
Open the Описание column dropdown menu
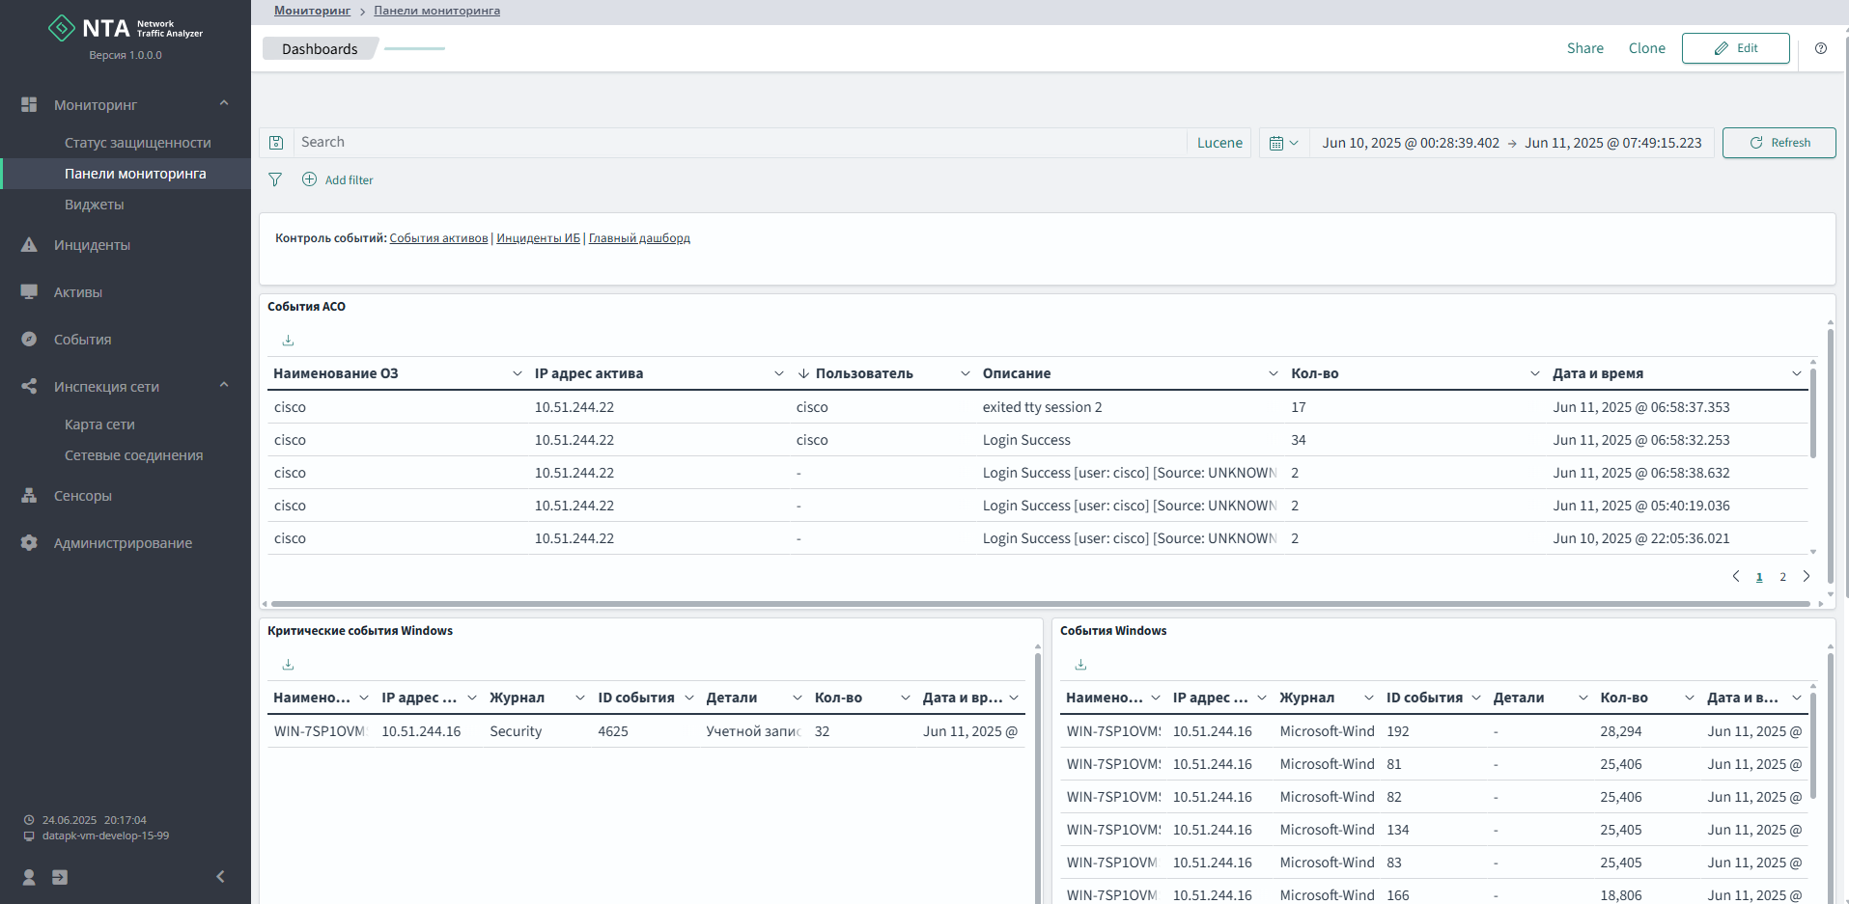[1273, 373]
